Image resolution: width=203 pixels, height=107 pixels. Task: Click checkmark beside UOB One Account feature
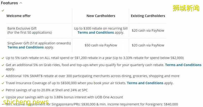pyautogui.click(x=3, y=97)
